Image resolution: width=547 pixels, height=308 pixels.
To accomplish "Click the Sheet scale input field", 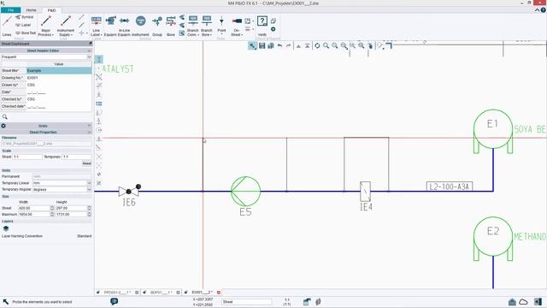I will click(x=27, y=157).
